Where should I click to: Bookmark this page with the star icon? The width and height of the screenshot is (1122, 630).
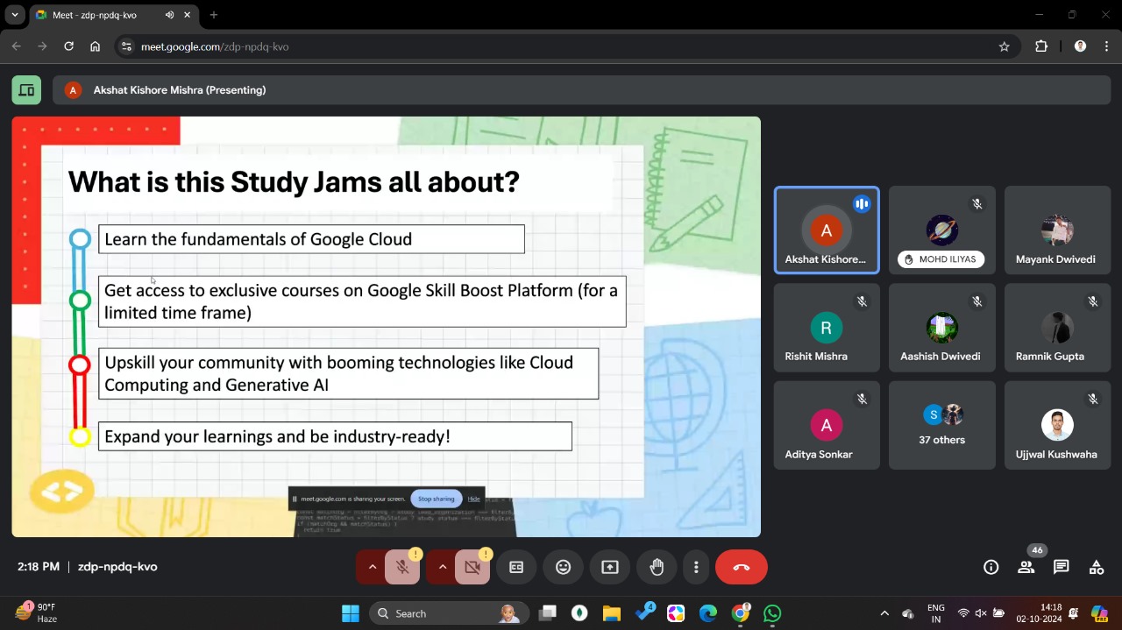click(x=1005, y=46)
